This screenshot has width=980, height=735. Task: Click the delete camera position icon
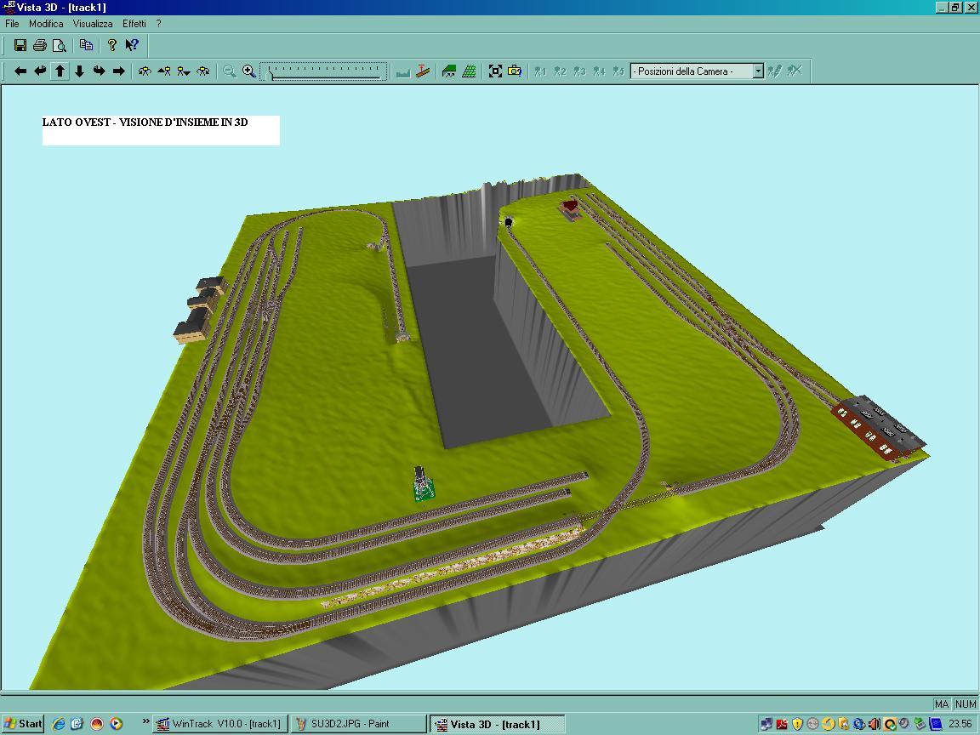click(795, 71)
